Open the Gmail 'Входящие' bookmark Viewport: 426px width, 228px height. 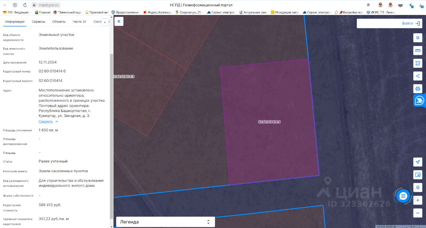[x=17, y=12]
